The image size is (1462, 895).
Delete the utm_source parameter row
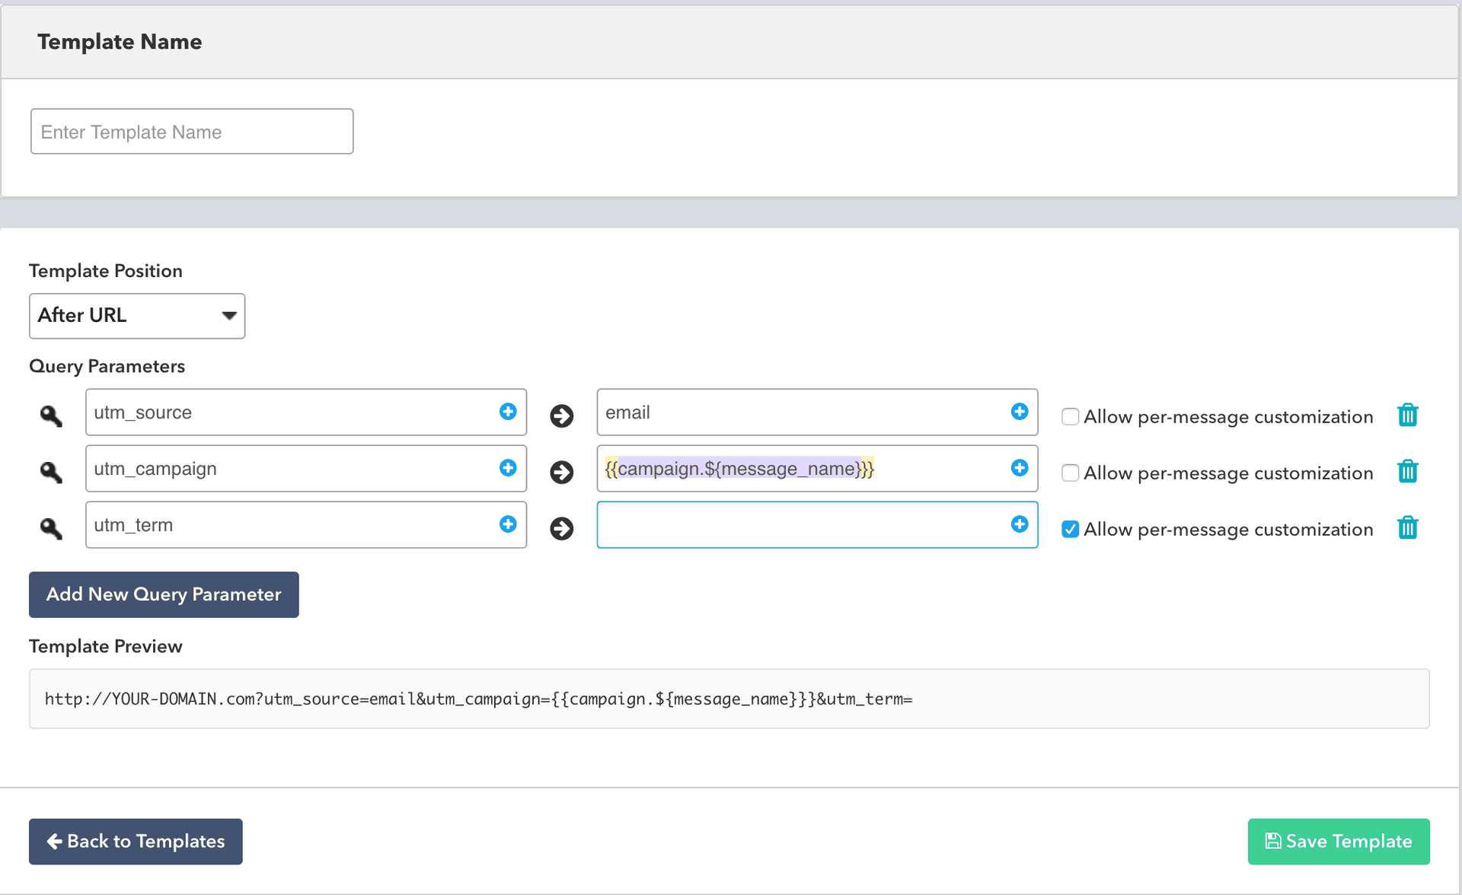click(1407, 416)
